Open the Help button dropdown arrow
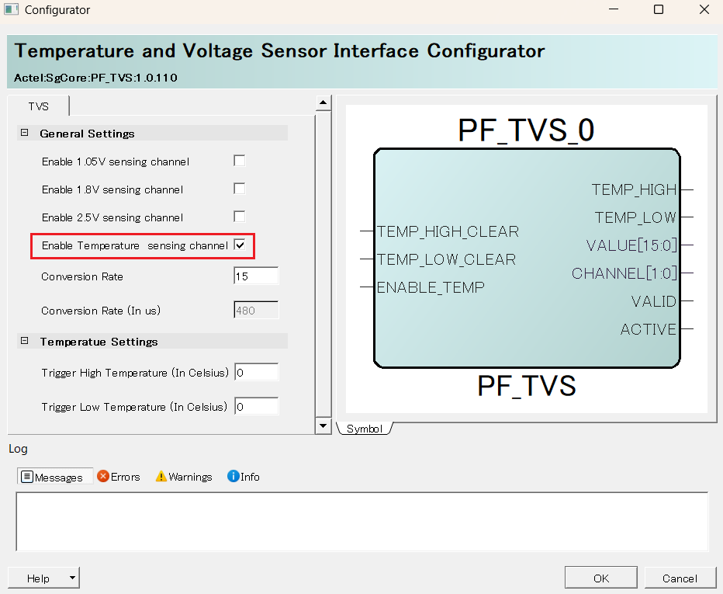This screenshot has height=594, width=723. coord(71,578)
